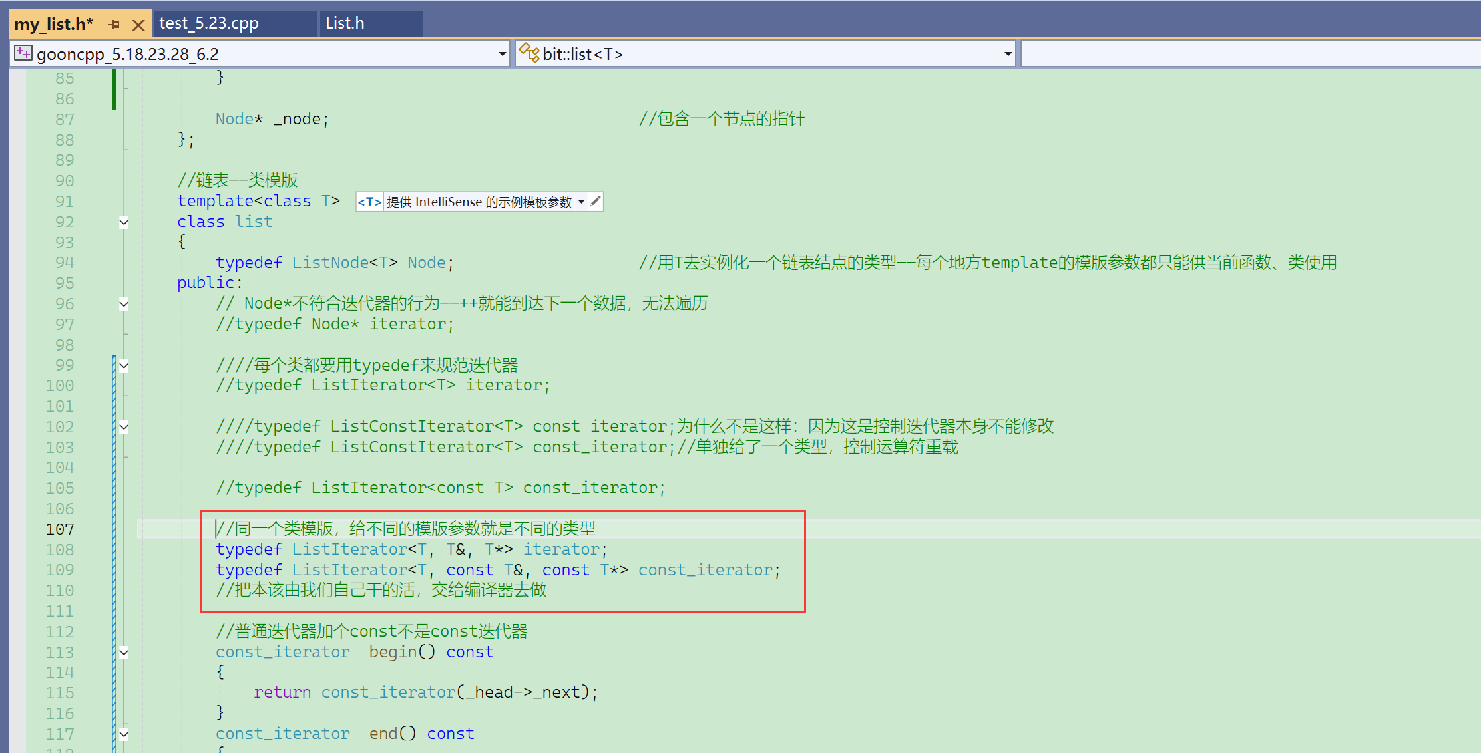
Task: Collapse the comment block at line 99
Action: click(x=124, y=365)
